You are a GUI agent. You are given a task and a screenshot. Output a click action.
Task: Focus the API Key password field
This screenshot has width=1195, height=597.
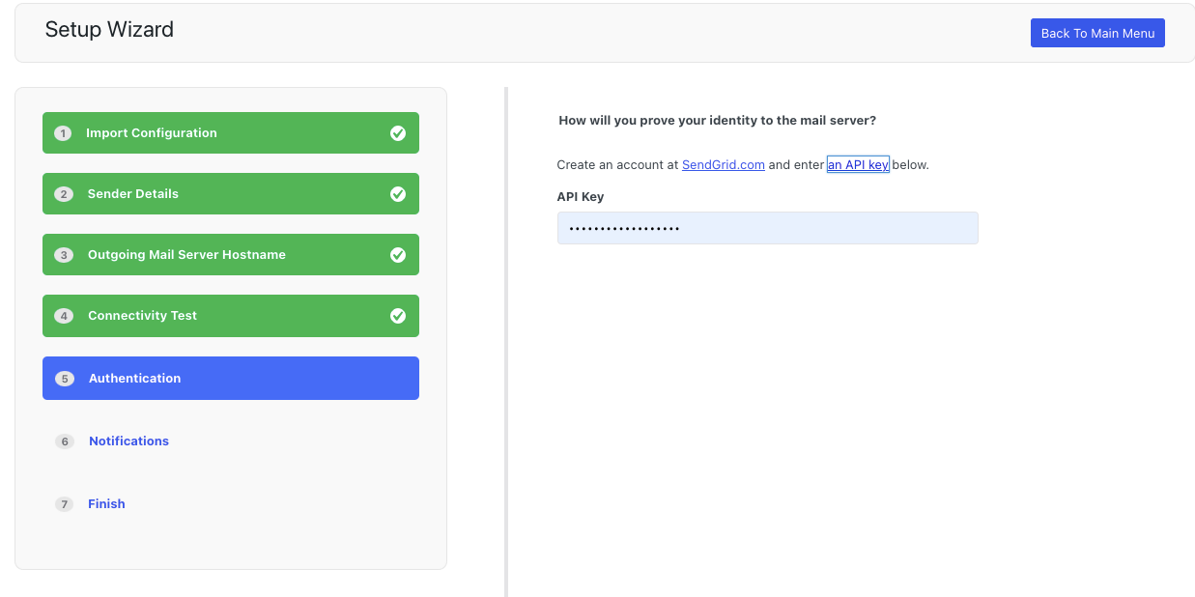tap(767, 228)
